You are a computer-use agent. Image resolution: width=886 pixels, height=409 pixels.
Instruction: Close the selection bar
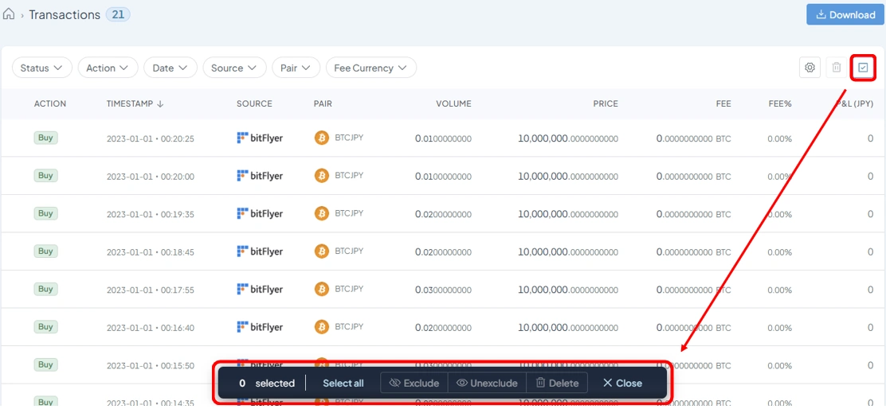click(x=623, y=383)
